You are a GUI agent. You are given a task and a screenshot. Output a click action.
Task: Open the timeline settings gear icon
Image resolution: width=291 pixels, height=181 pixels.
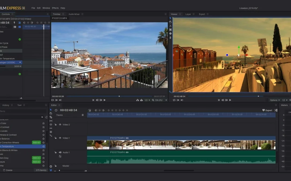51,166
